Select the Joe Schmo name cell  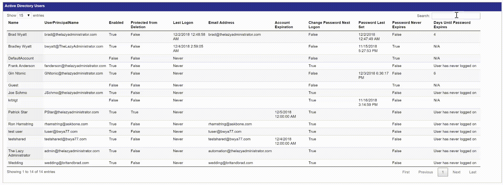tap(25, 93)
